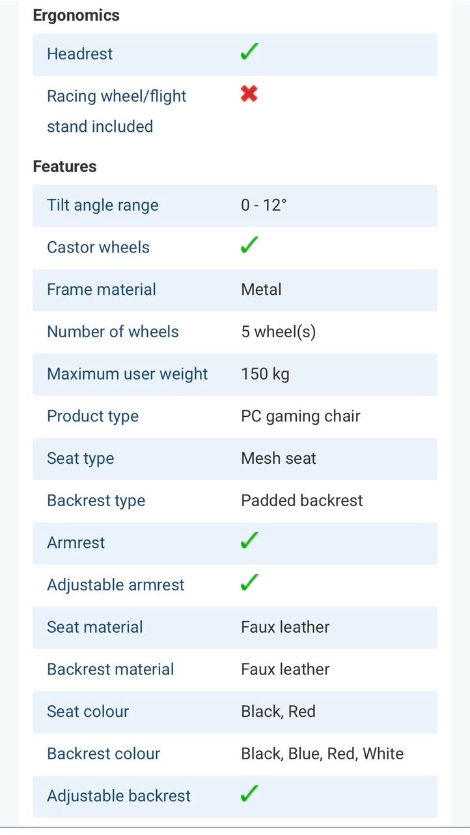Screen dimensions: 470x835
Task: Click the checkmark next to Adjustable backrest
Action: [249, 794]
